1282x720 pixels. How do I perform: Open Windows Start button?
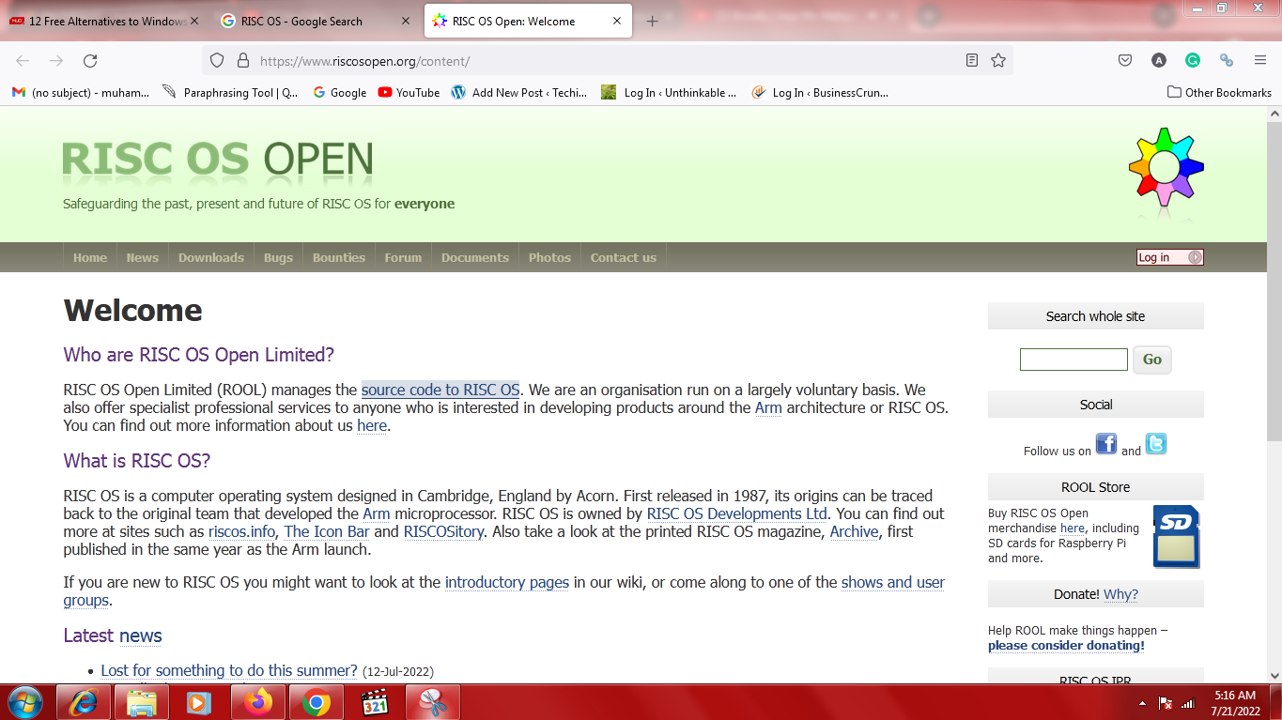[x=24, y=702]
